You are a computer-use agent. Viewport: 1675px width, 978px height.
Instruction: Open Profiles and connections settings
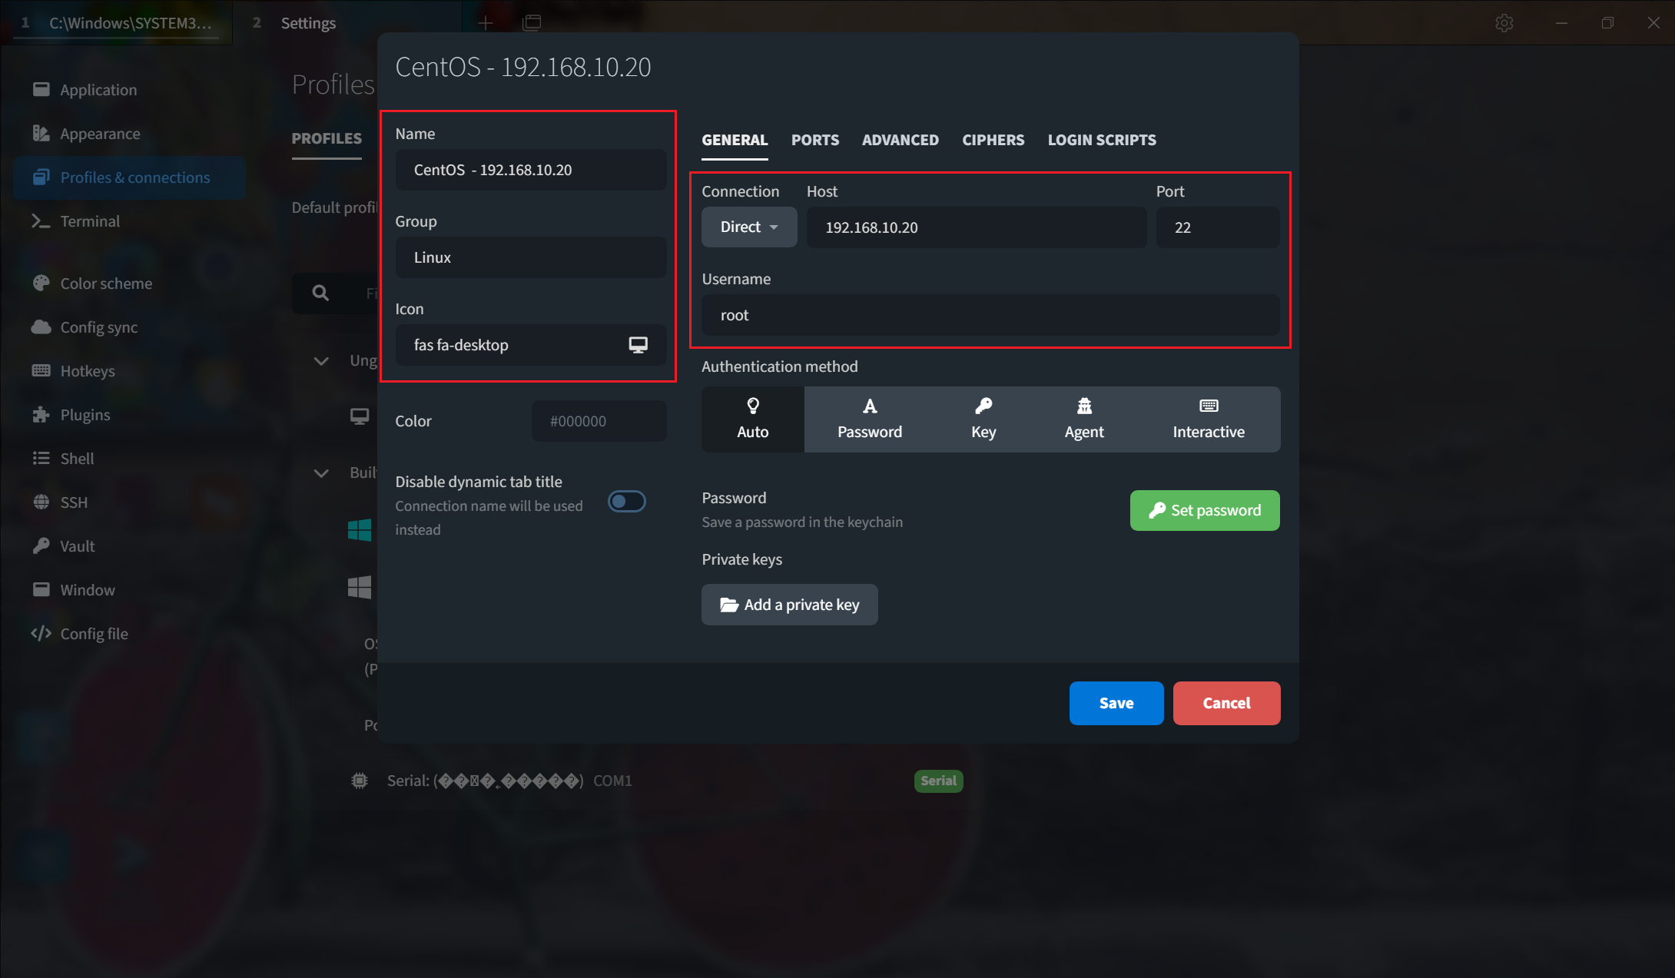pyautogui.click(x=135, y=176)
